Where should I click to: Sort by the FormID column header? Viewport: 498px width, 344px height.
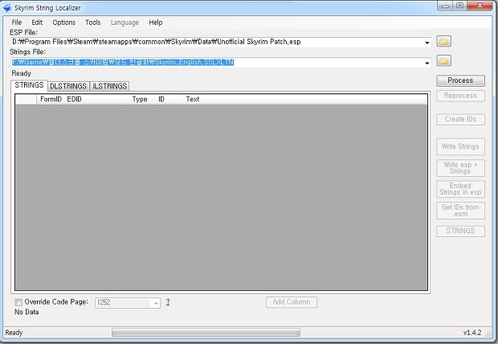(x=51, y=99)
